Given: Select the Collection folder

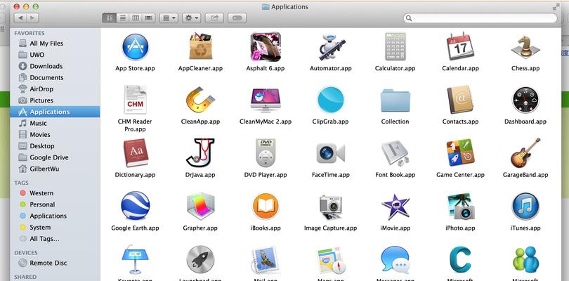Looking at the screenshot, I should [x=395, y=100].
